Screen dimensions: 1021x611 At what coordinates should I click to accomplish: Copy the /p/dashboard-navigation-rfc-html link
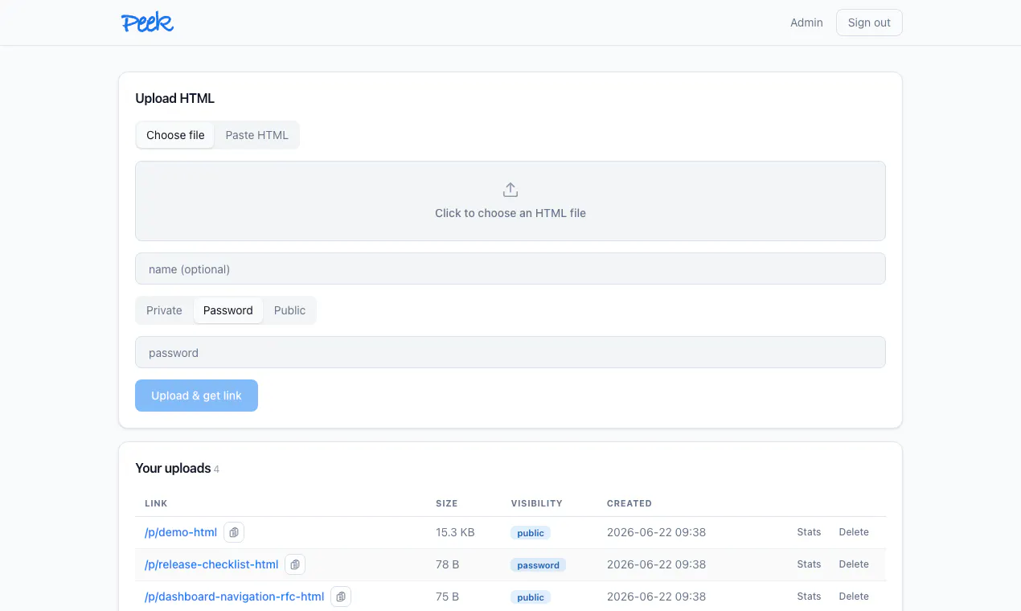(x=341, y=597)
